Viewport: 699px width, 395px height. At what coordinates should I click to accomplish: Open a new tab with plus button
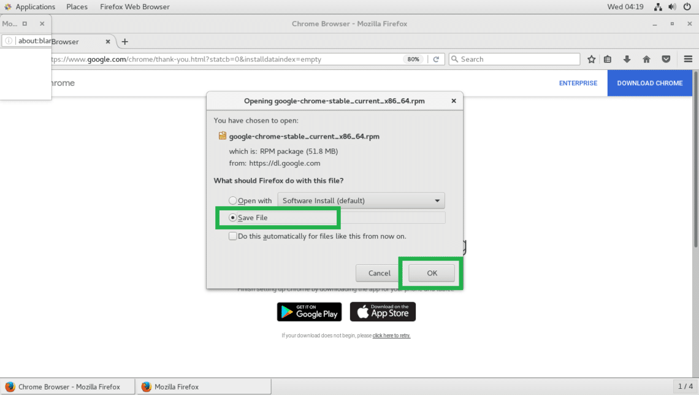[125, 42]
